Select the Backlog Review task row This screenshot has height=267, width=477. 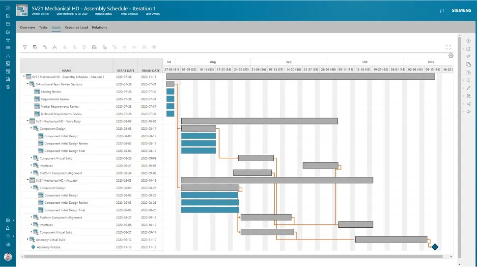[x=51, y=92]
